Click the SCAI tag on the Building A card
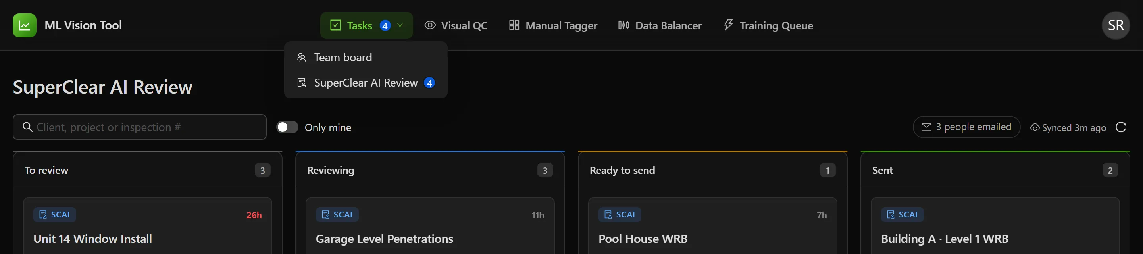The height and width of the screenshot is (254, 1143). (902, 215)
